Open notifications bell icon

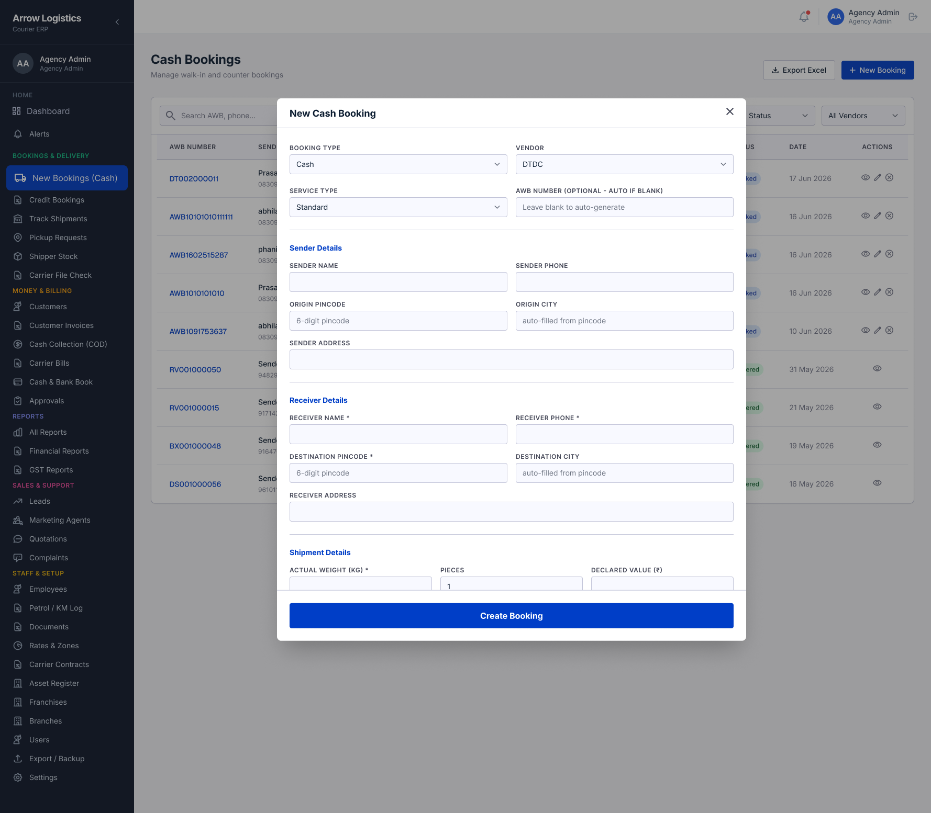point(804,17)
